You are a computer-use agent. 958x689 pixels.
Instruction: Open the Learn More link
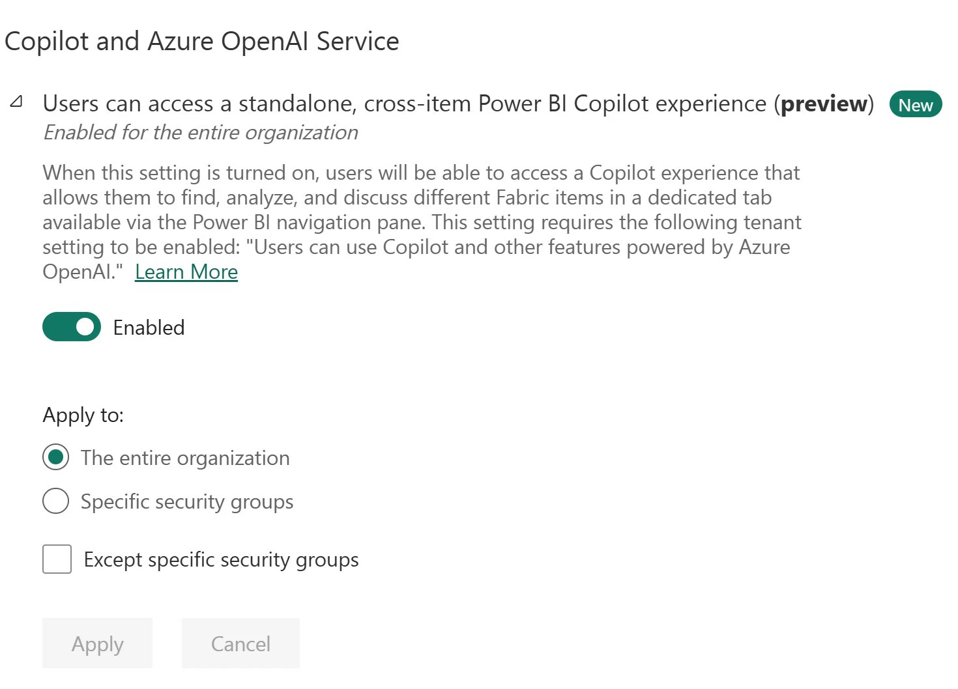coord(186,272)
